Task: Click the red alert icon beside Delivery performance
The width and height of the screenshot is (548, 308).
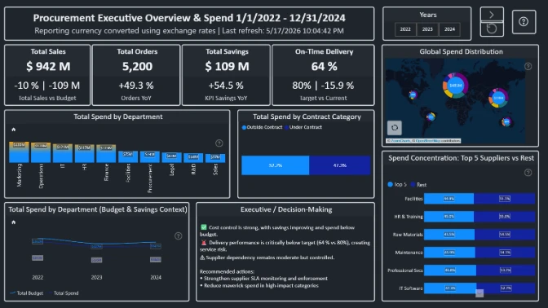Action: [204, 242]
